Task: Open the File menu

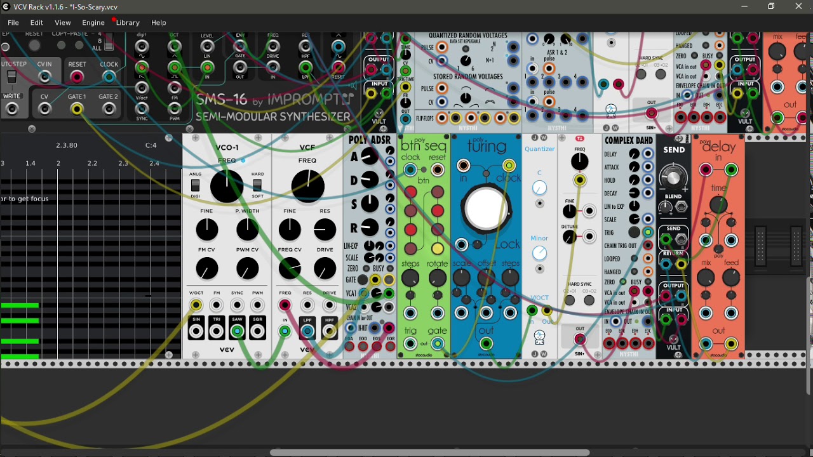Action: (13, 23)
